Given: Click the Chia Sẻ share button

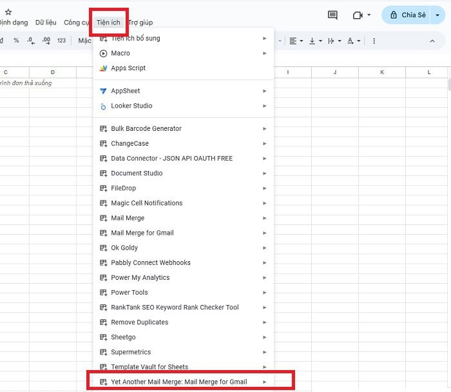Looking at the screenshot, I should [408, 15].
